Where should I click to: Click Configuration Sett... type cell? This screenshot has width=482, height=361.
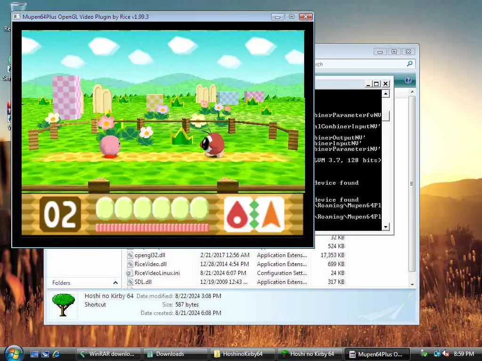point(282,273)
